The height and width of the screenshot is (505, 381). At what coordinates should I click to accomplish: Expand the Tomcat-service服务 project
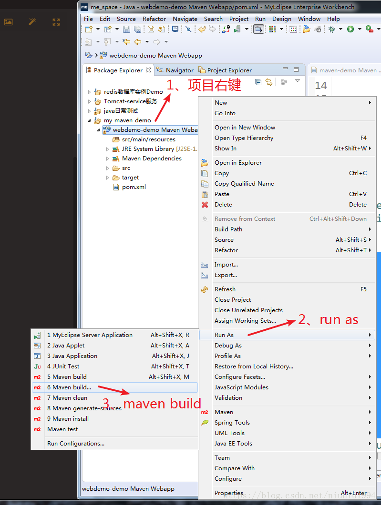pos(89,101)
